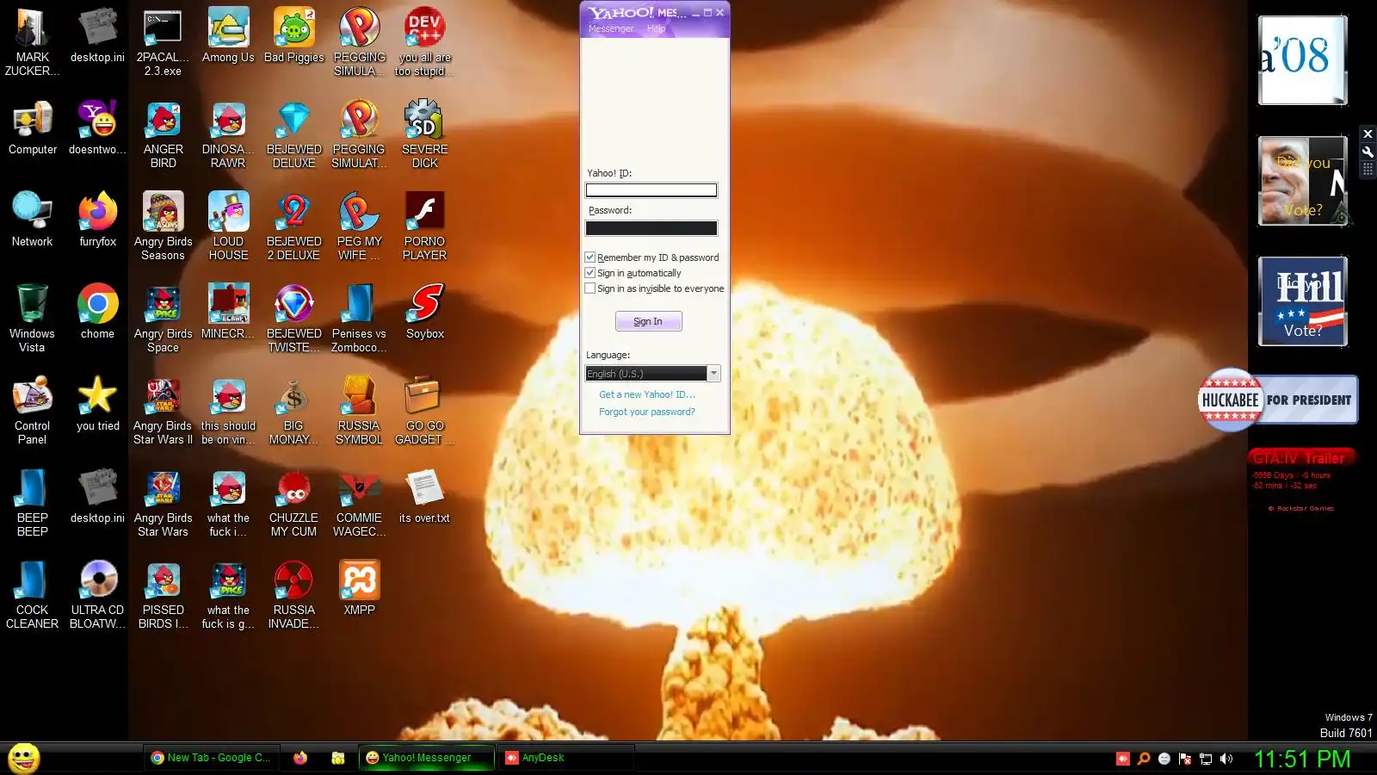Screen dimensions: 1377x775
Task: Select the 'you tried' gold star icon
Action: (x=97, y=405)
